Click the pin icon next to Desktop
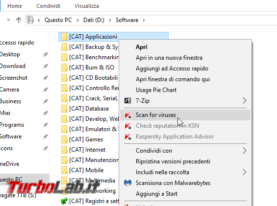 [46, 54]
